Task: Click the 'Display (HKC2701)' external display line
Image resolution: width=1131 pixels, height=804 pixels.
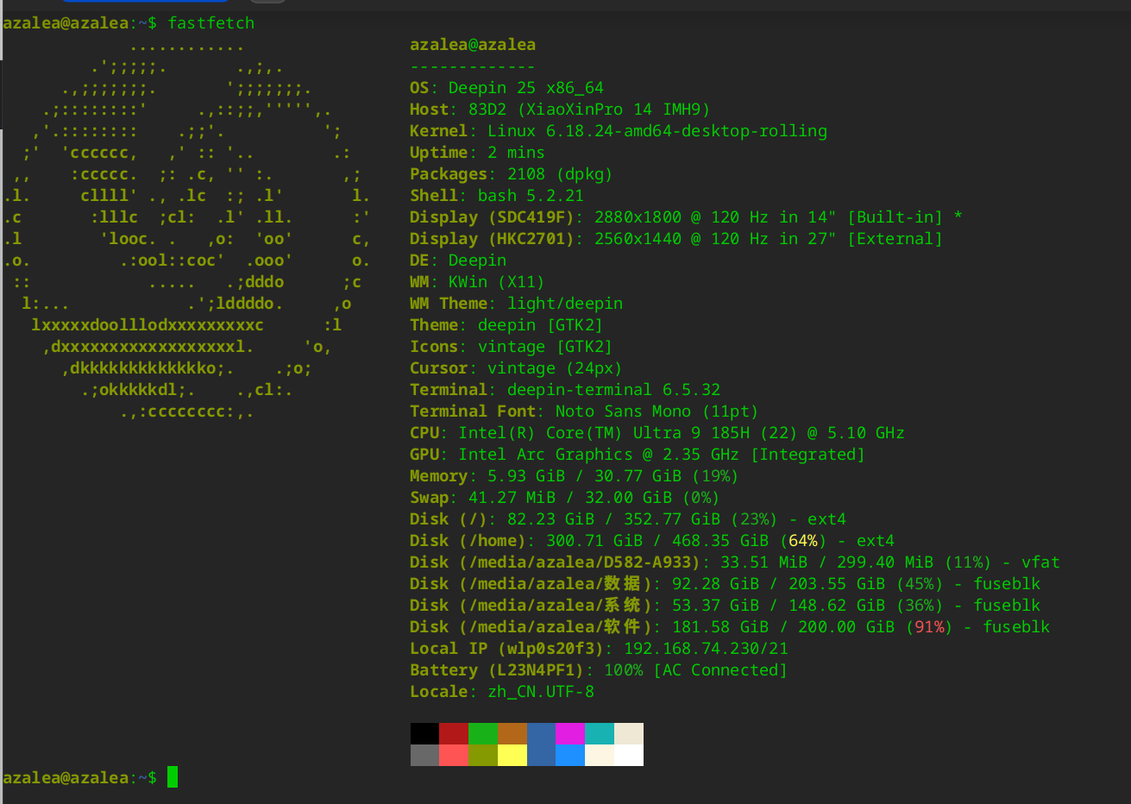Action: [676, 239]
